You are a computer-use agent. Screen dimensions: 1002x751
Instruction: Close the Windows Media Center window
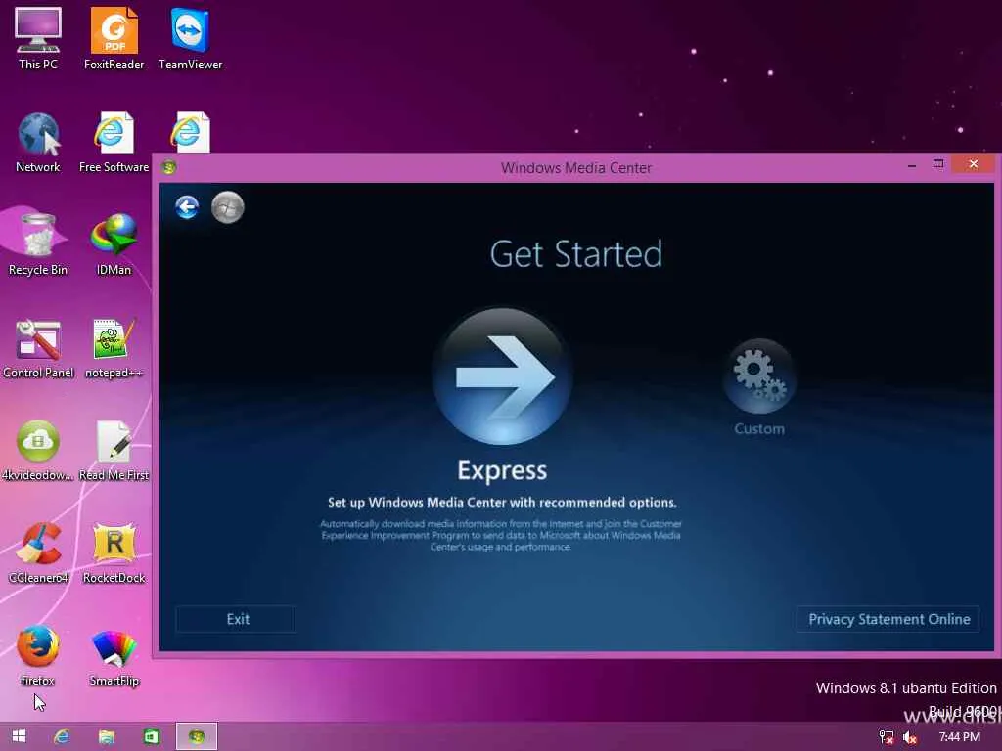(x=974, y=164)
